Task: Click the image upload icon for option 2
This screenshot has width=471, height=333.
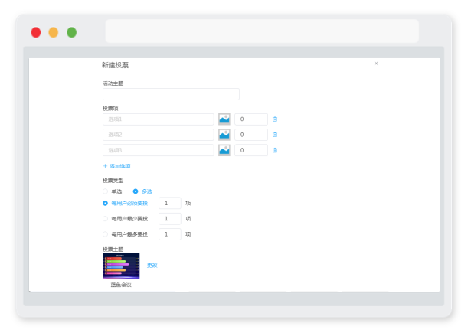Action: 224,135
